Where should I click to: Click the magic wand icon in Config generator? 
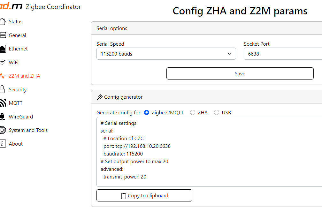(100, 97)
